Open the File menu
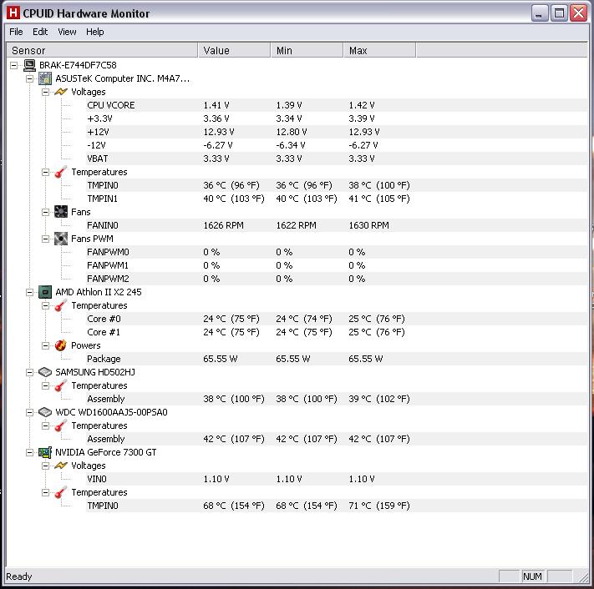The image size is (594, 589). (16, 32)
